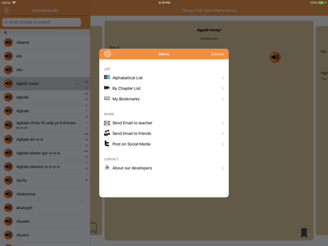Click the Alphabetical List AB icon
Image resolution: width=328 pixels, height=246 pixels.
(107, 77)
